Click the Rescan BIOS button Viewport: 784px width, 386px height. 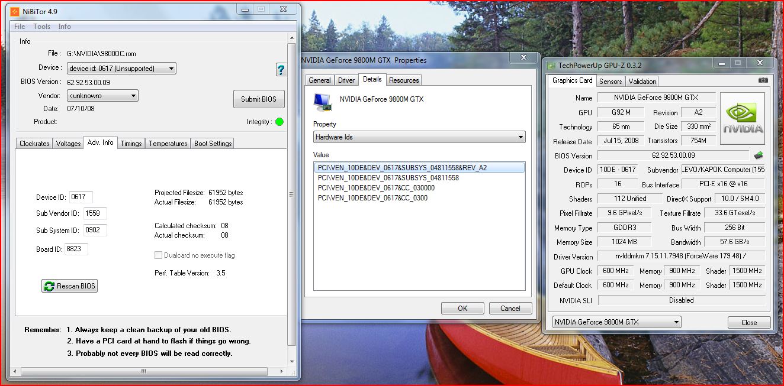pos(70,286)
